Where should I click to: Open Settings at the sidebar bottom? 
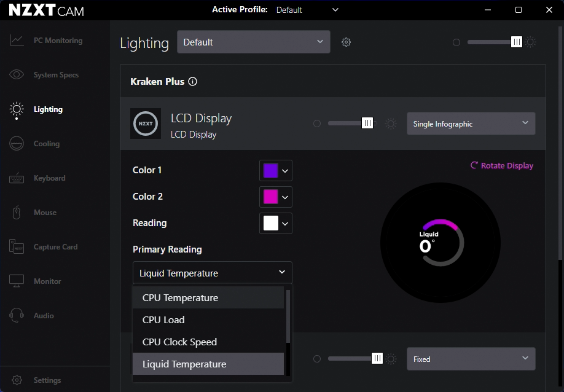tap(47, 380)
